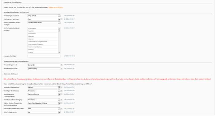Open Bestätigter Bestellstatus dropdown

point(44,91)
